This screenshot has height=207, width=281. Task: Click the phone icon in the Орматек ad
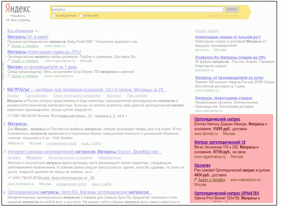pyautogui.click(x=196, y=179)
